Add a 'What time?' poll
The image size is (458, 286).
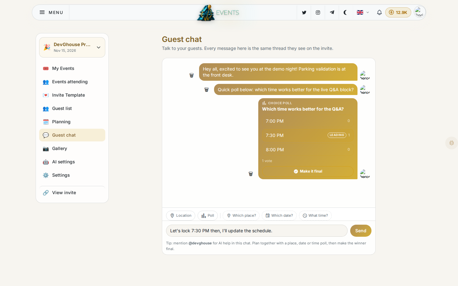(x=315, y=215)
